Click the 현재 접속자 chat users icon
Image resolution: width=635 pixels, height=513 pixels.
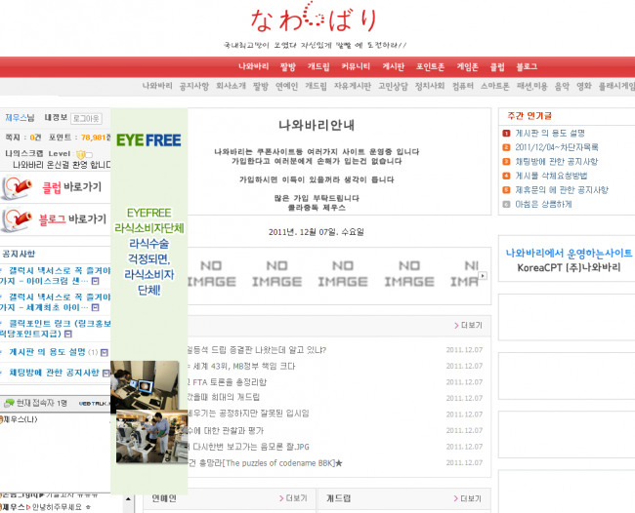[10, 402]
